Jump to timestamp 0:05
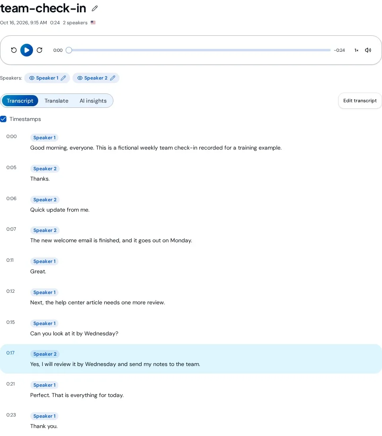This screenshot has height=436, width=382. 12,167
